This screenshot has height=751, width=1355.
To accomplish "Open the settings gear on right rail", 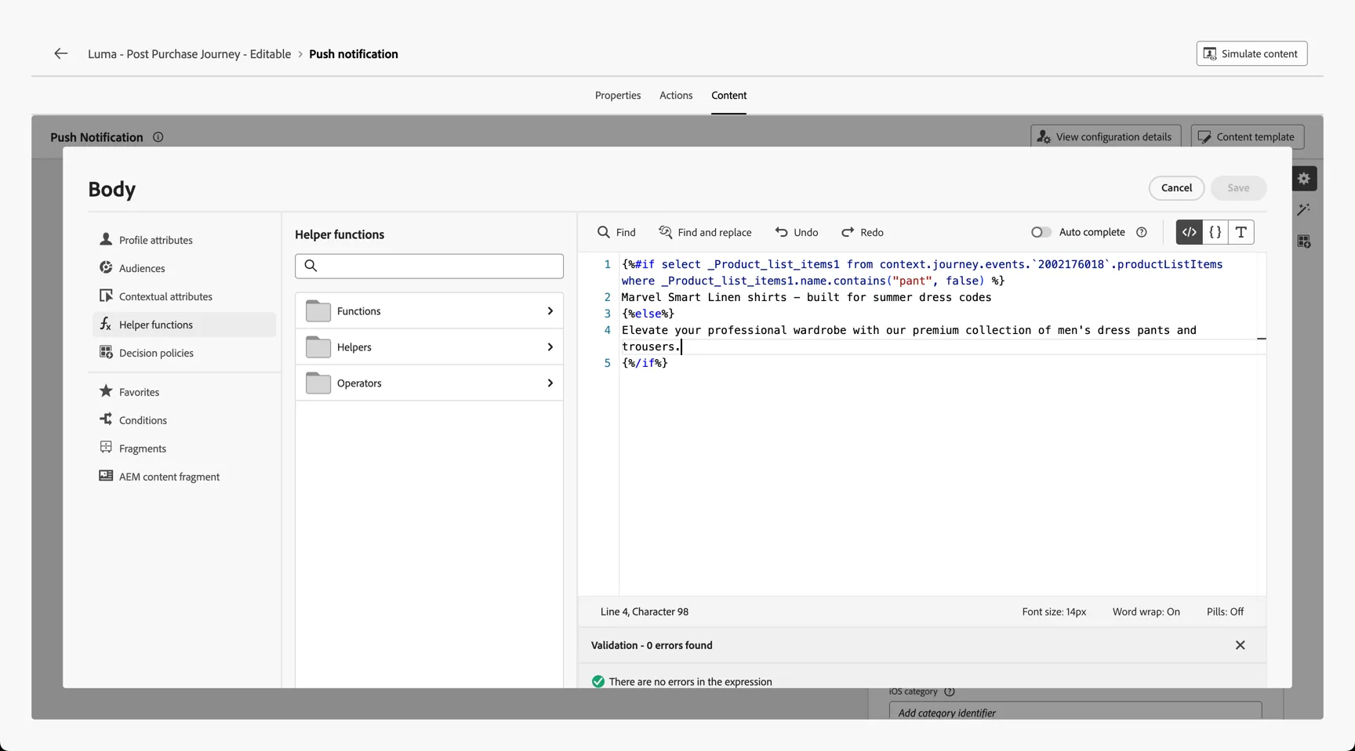I will (1304, 179).
